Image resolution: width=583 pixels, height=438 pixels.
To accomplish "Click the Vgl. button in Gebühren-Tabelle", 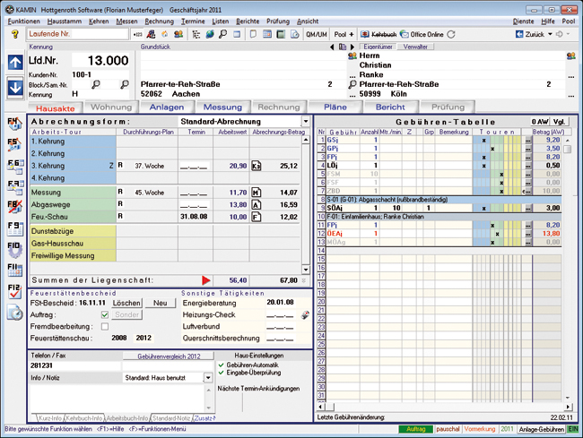I will coord(559,122).
